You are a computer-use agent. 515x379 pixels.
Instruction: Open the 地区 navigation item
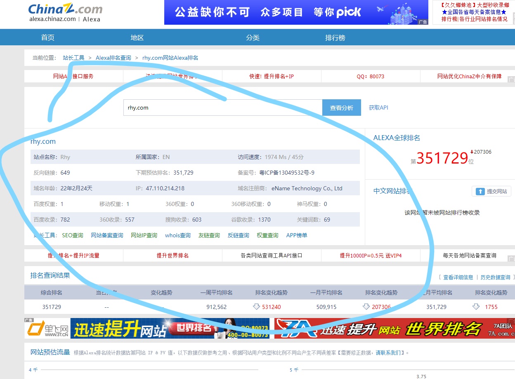click(x=137, y=37)
